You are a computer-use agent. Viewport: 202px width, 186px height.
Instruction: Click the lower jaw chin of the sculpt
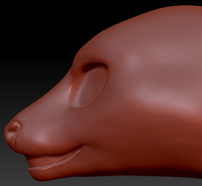42,174
